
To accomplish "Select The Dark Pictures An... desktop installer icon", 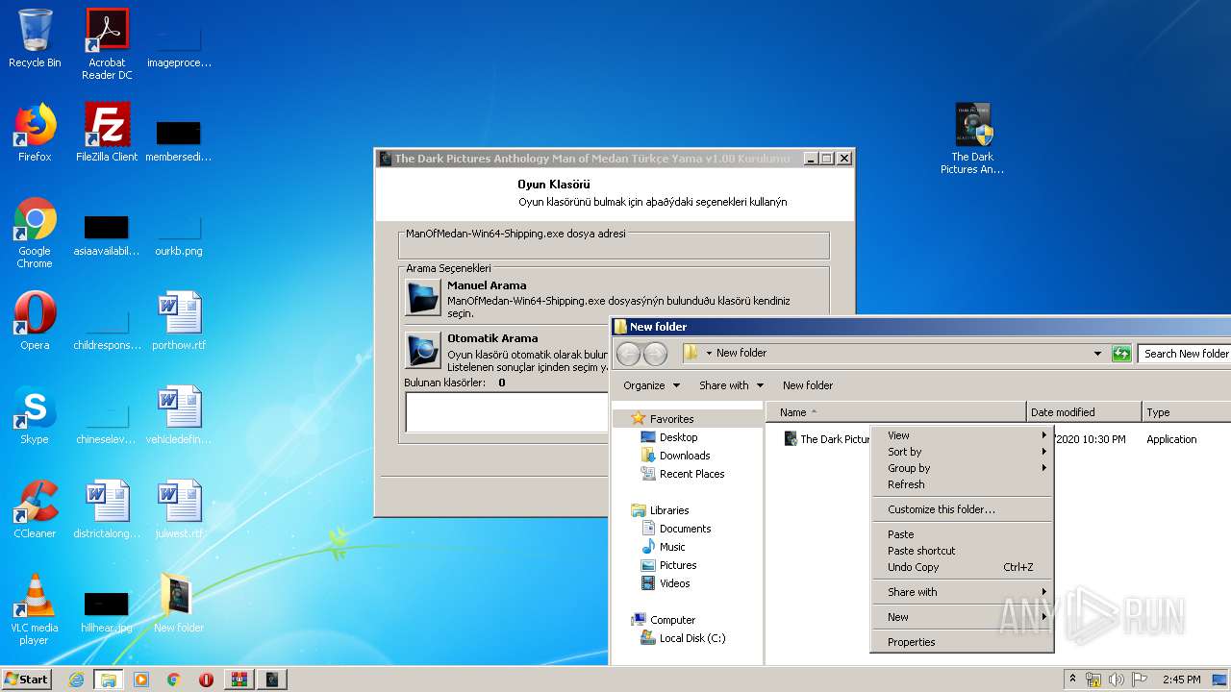I will click(x=972, y=138).
